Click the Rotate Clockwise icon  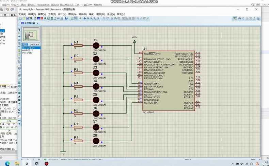pyautogui.click(x=19, y=109)
